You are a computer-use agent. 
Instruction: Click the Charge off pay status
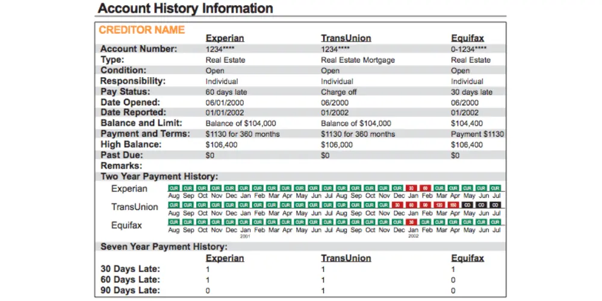coord(338,92)
